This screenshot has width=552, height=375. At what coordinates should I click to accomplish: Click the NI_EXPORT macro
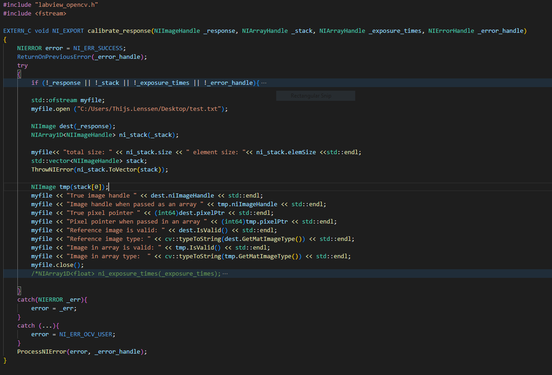point(69,31)
